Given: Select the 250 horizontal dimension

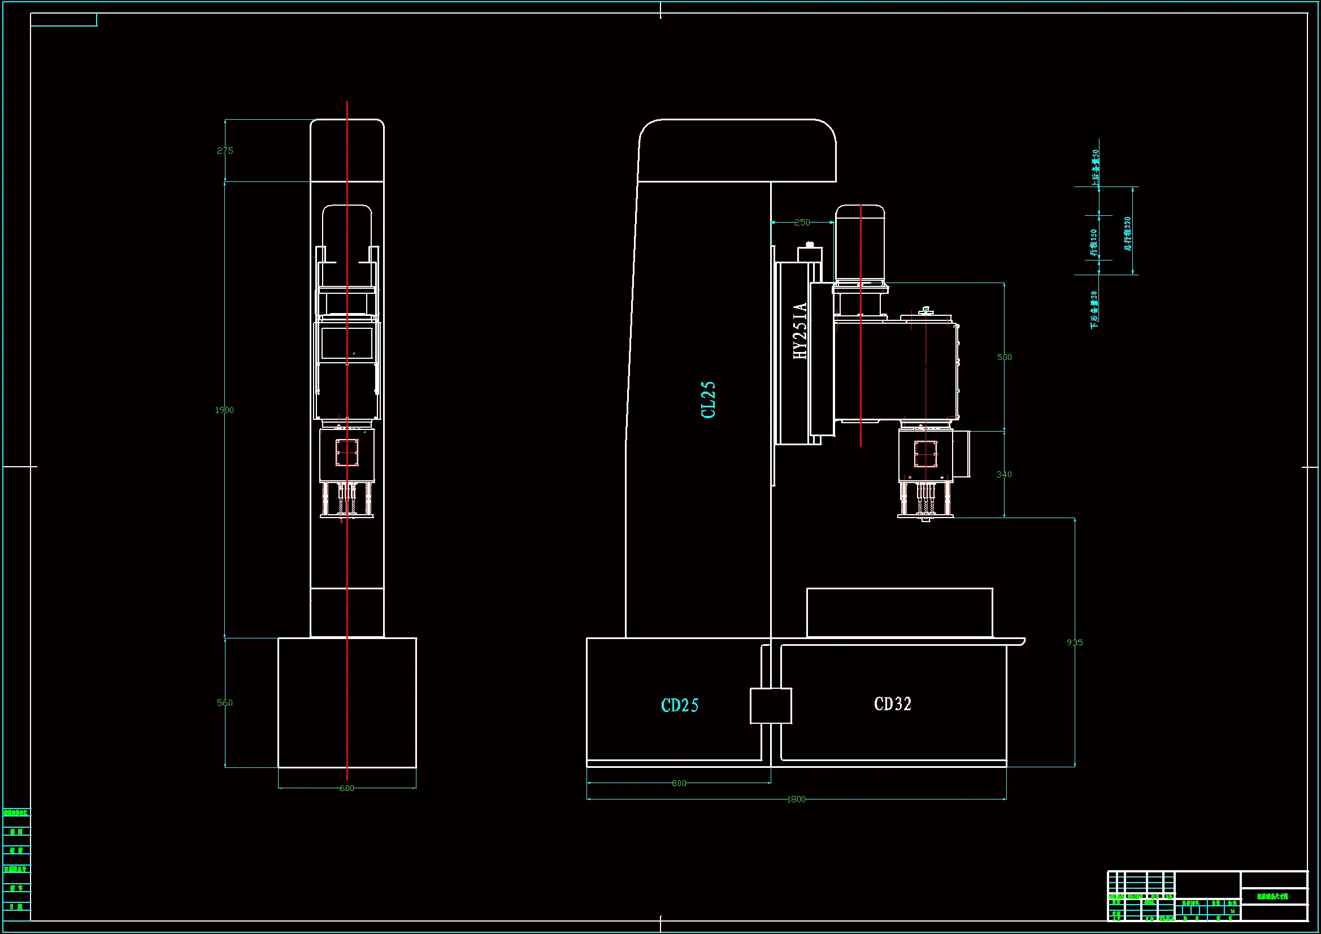Looking at the screenshot, I should click(802, 222).
